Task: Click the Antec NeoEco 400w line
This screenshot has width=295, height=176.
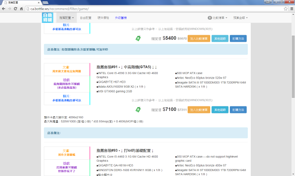Action: coord(201,165)
